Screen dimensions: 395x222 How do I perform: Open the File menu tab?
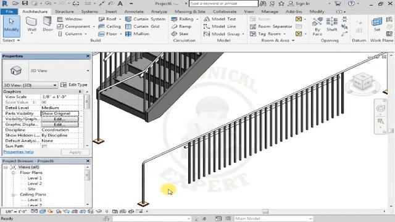(9, 12)
